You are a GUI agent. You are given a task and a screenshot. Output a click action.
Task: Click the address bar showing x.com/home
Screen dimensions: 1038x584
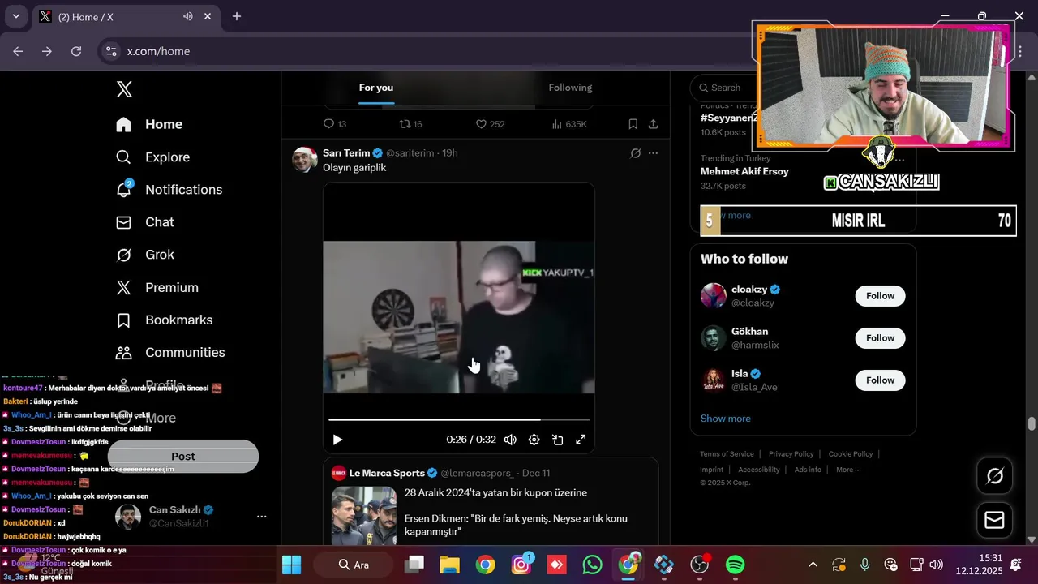point(158,51)
